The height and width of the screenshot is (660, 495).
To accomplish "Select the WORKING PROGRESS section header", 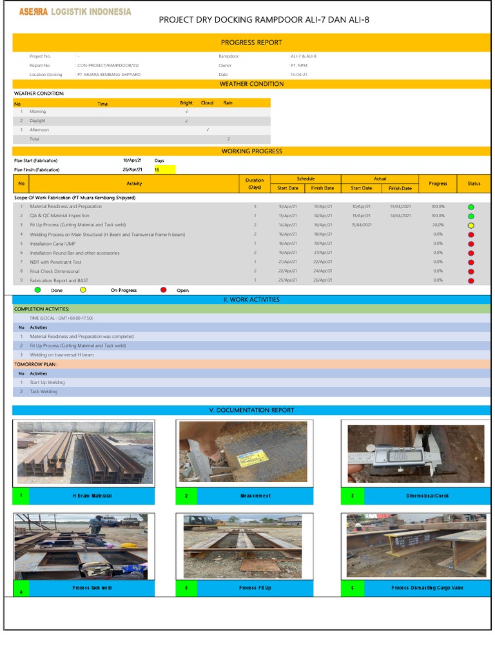I will pyautogui.click(x=251, y=151).
